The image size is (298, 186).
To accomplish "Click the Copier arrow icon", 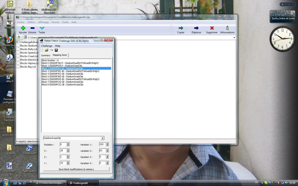I will (x=181, y=28).
